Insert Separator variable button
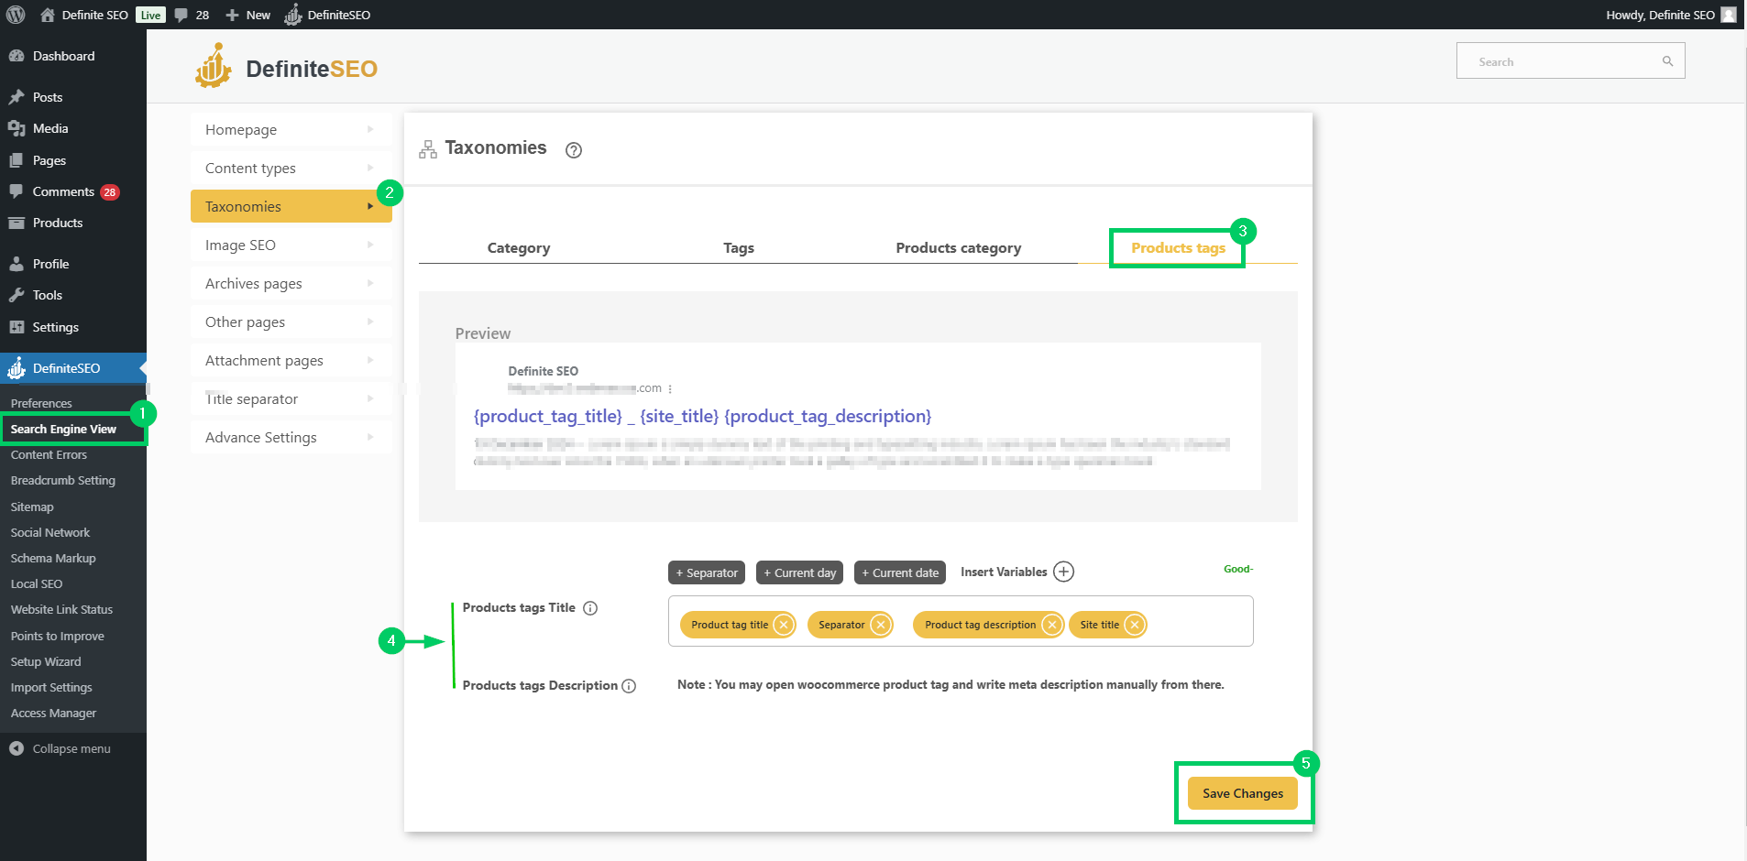 (707, 572)
